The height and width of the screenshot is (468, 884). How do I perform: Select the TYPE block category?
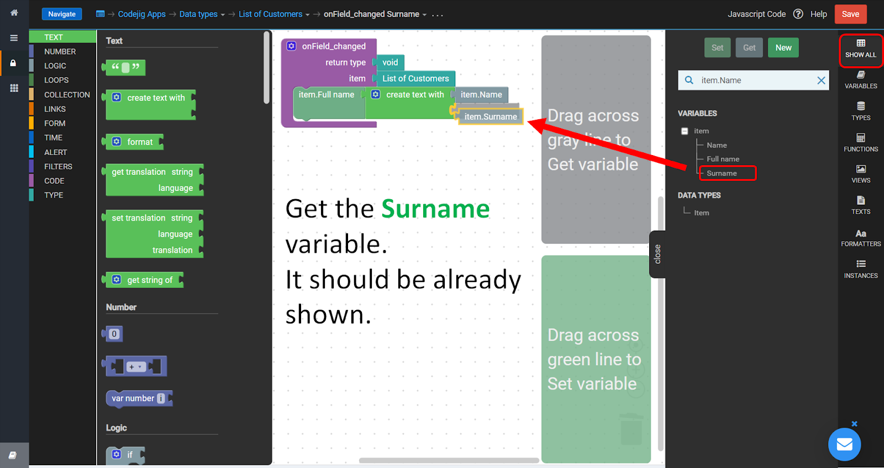tap(62, 195)
